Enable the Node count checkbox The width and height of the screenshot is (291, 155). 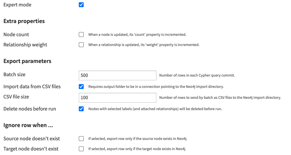pyautogui.click(x=81, y=35)
